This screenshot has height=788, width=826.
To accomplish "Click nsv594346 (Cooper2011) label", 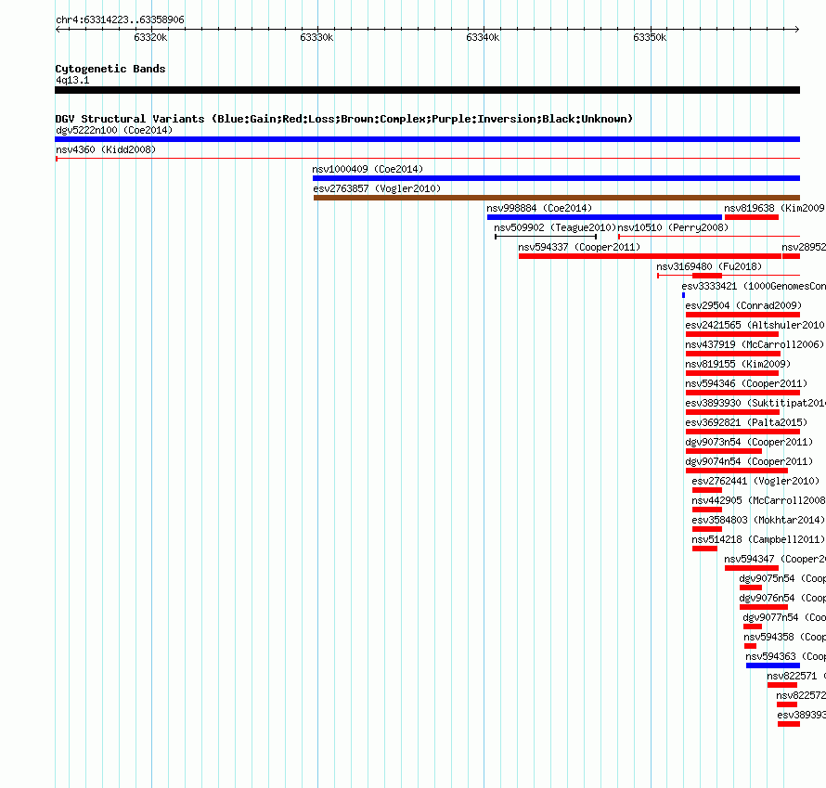I will click(x=746, y=383).
